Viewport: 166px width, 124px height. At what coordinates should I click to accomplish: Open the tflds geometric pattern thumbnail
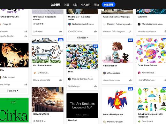click(x=82, y=57)
